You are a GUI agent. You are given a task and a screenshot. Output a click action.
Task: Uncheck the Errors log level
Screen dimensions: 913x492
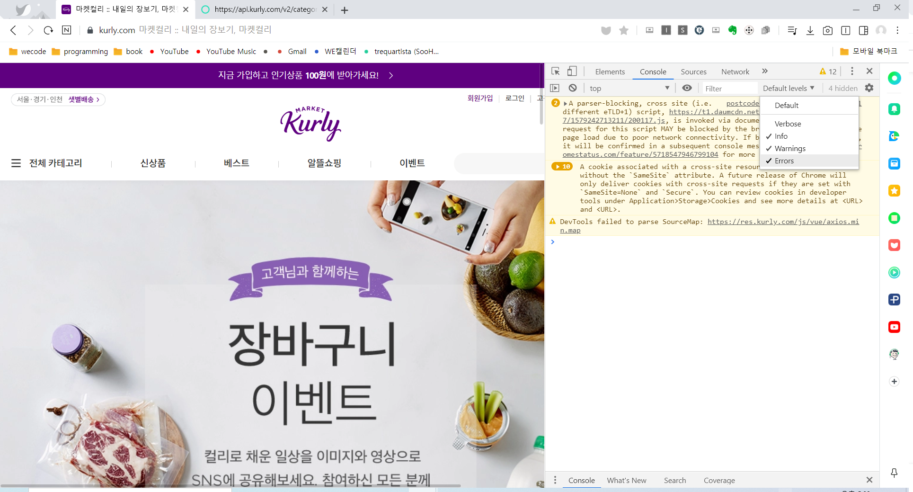click(x=809, y=161)
